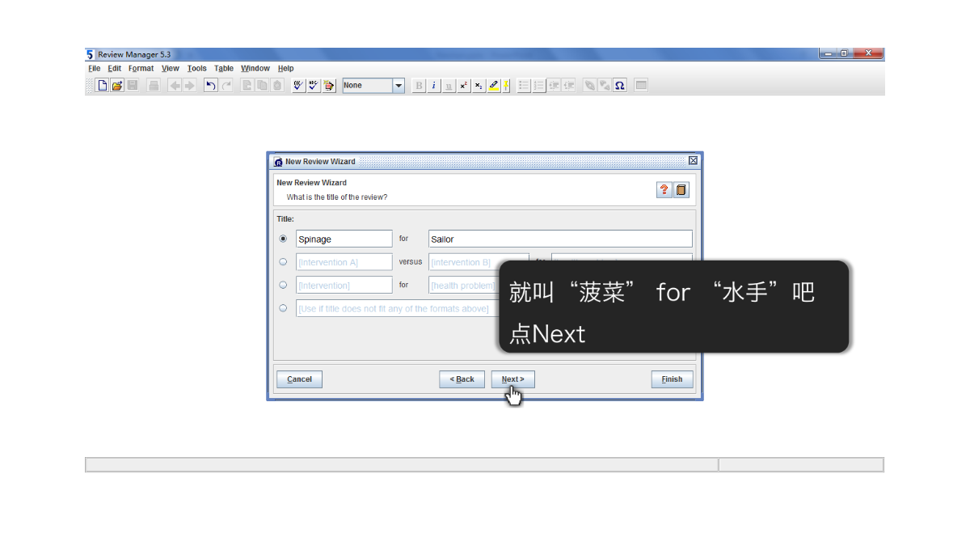This screenshot has height=546, width=970.
Task: Select the radio for second '[Intervention]' row
Action: [283, 285]
